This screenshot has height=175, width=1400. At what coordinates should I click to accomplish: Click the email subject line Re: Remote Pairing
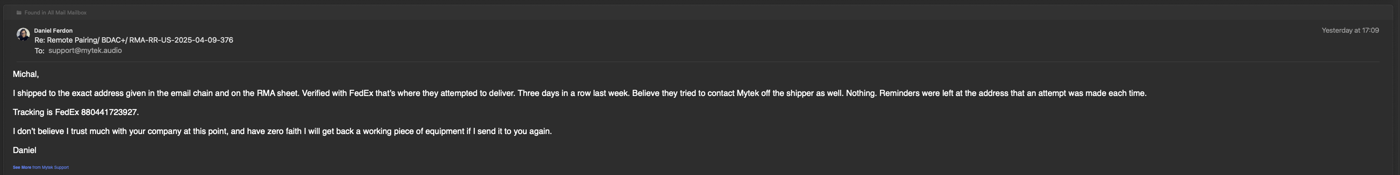pos(134,40)
